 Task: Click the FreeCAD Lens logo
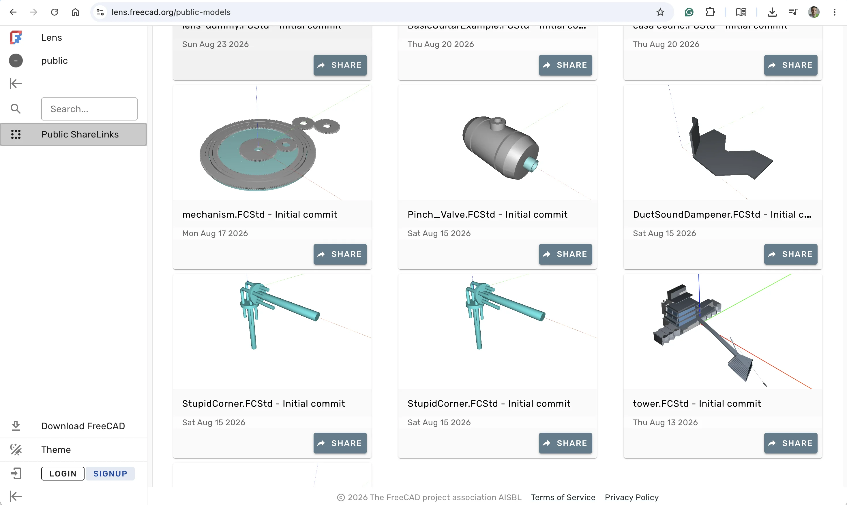click(16, 37)
